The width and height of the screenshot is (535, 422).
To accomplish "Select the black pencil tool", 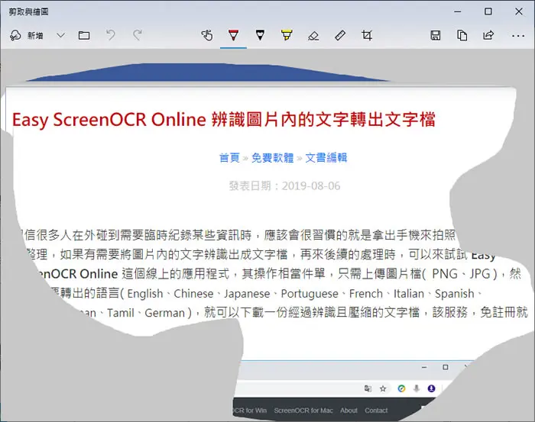I will (x=260, y=35).
